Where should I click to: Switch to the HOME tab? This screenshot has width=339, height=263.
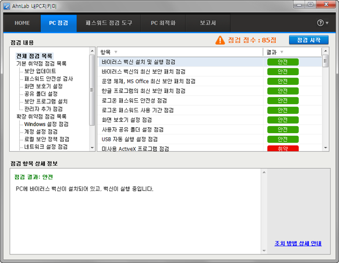pos(22,23)
